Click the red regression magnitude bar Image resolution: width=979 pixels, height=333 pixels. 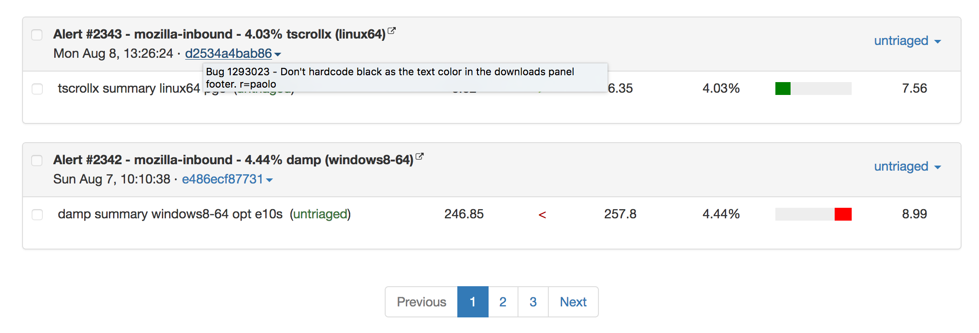843,214
